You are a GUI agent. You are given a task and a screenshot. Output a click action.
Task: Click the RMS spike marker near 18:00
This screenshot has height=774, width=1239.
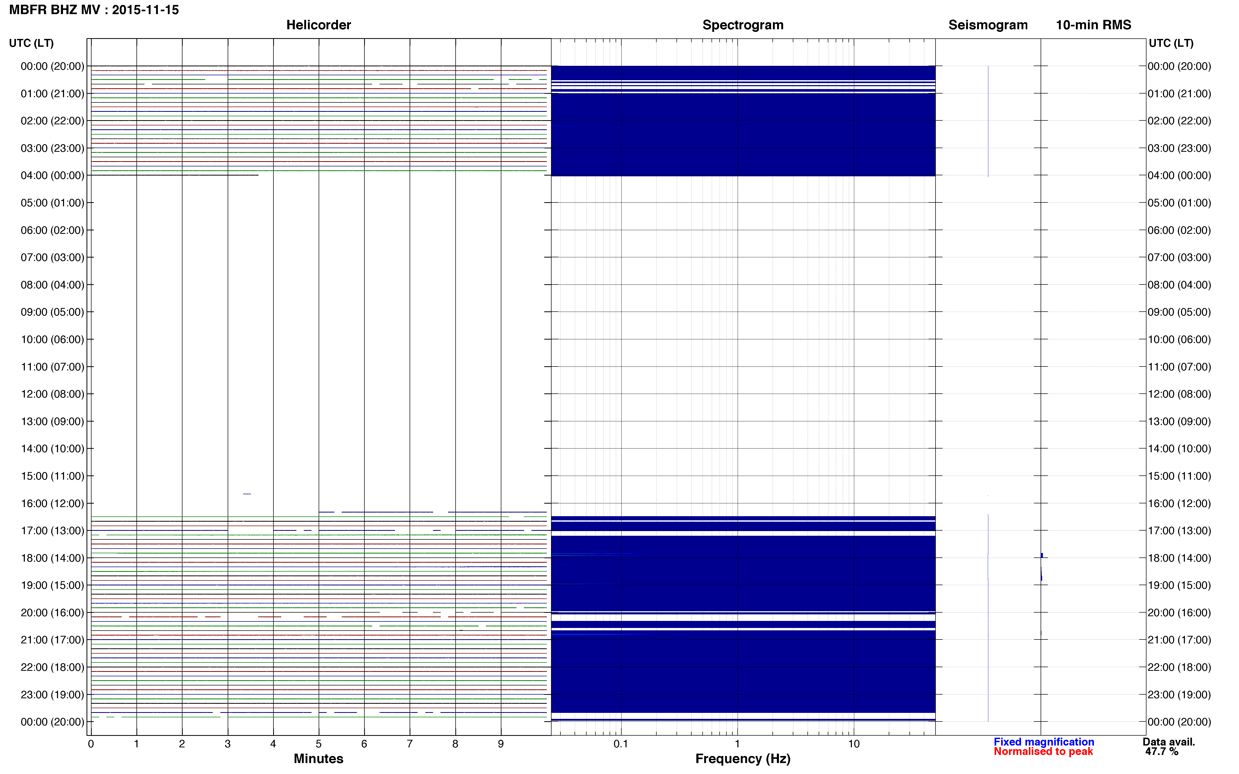coord(1042,555)
